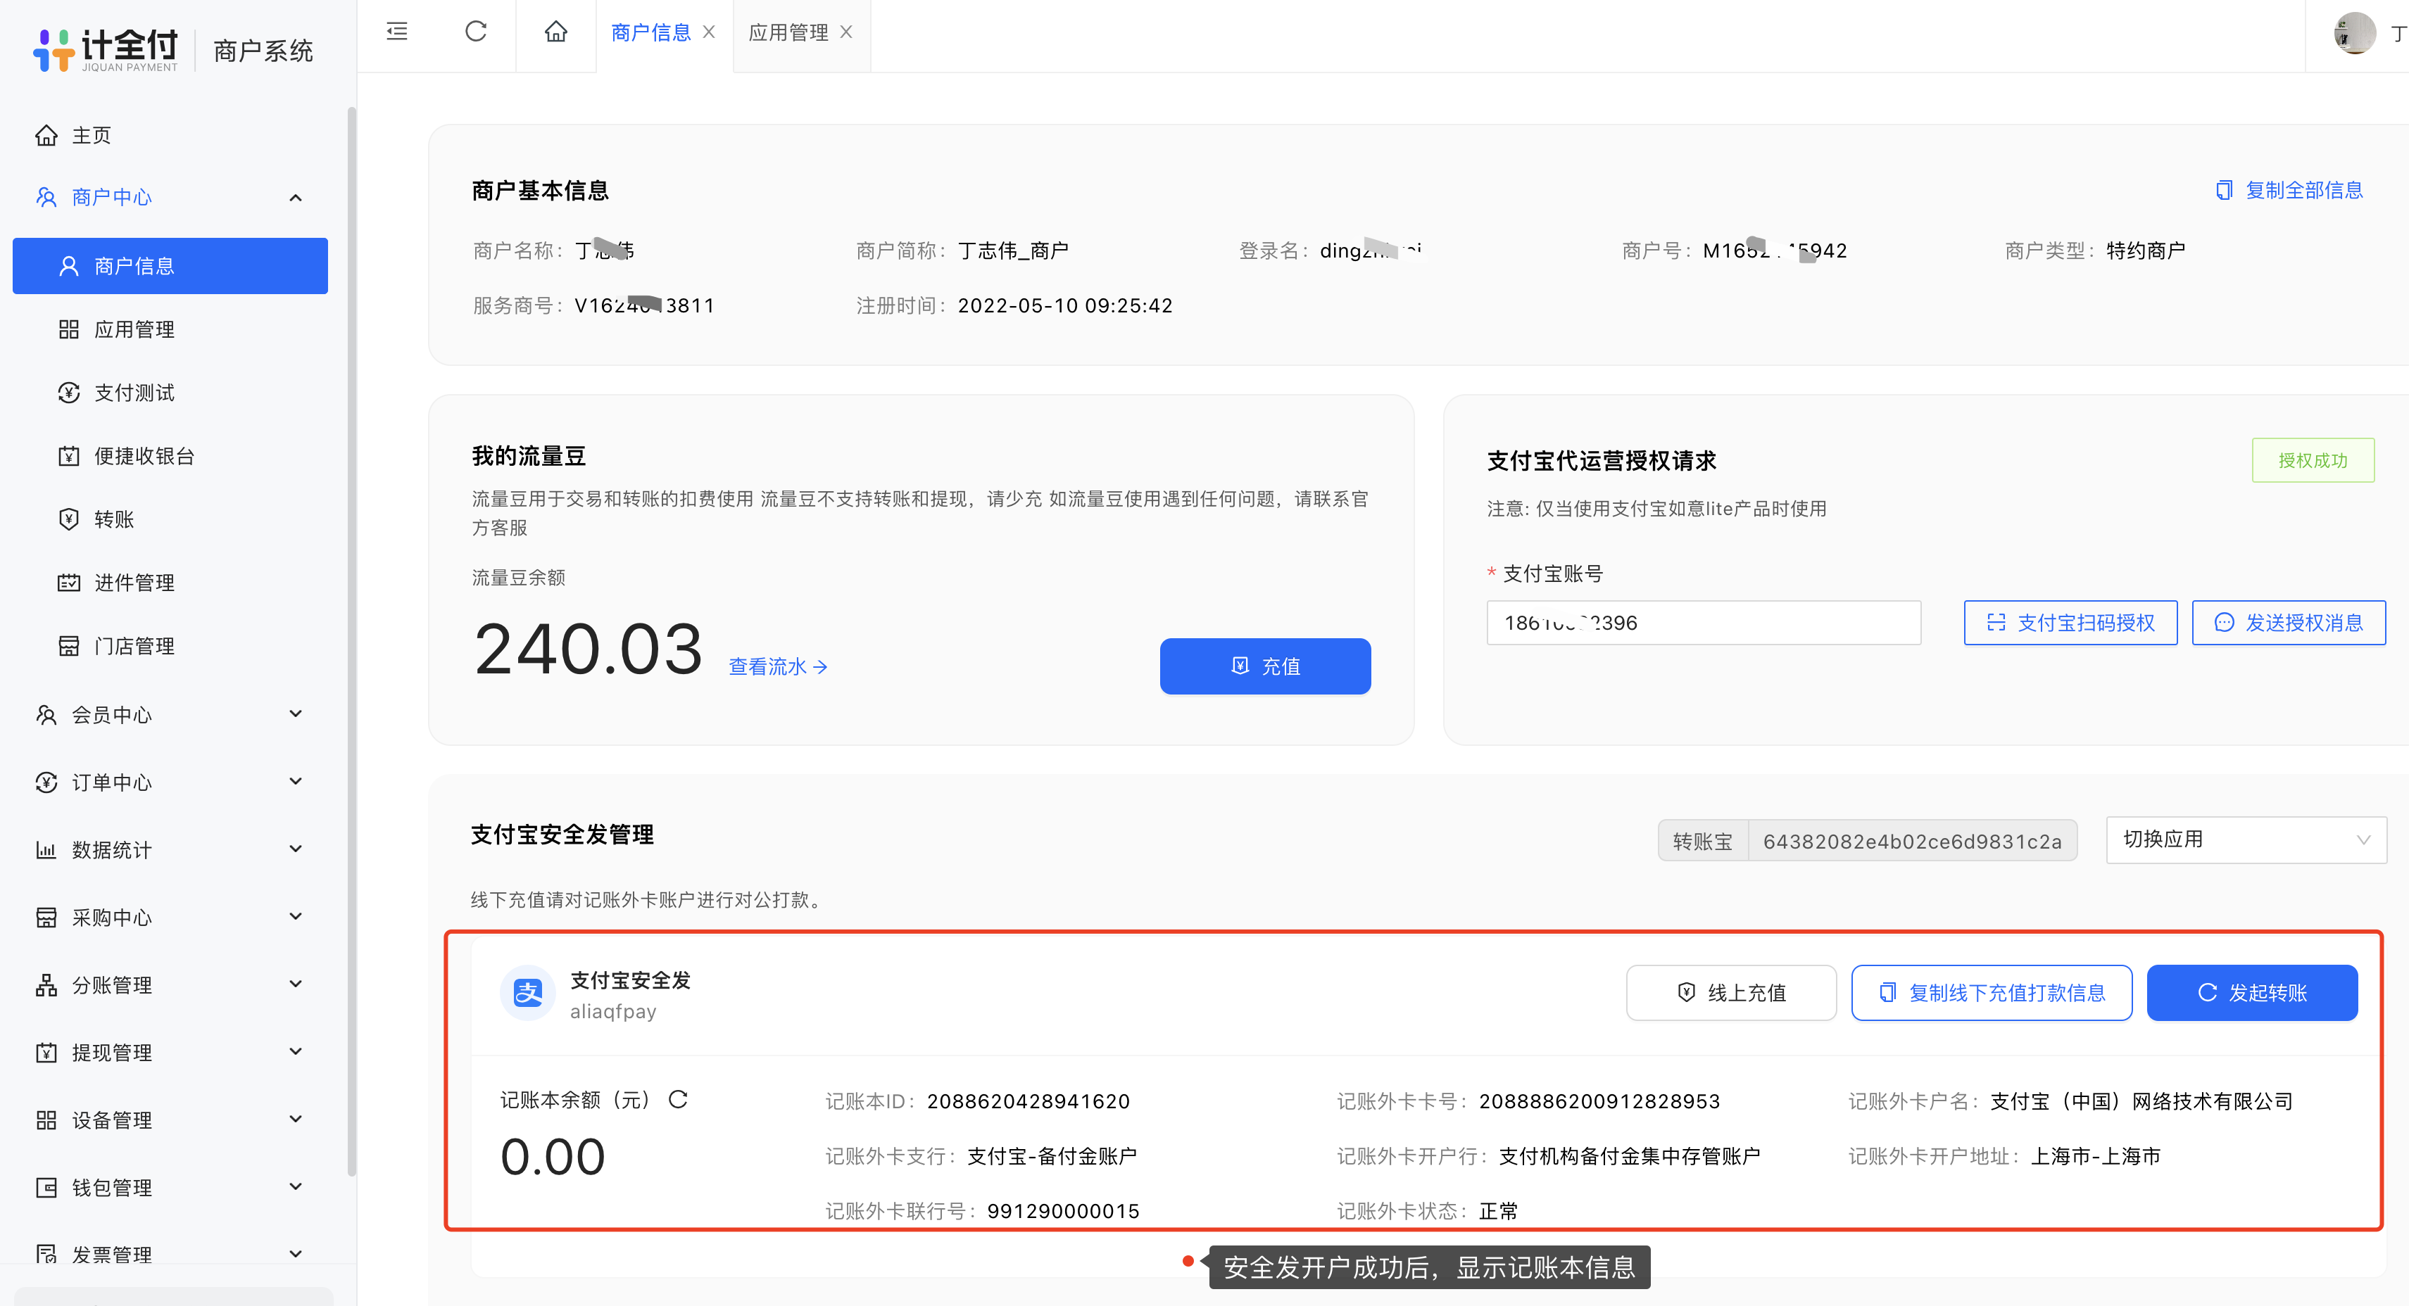Click the 钱包管理 wallet icon
The image size is (2409, 1306).
tap(46, 1187)
